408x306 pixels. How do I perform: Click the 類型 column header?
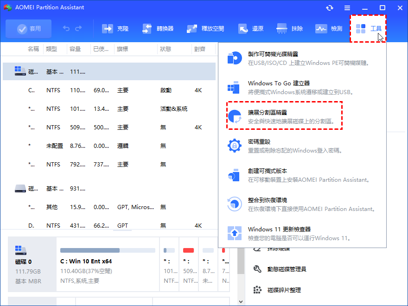point(51,49)
